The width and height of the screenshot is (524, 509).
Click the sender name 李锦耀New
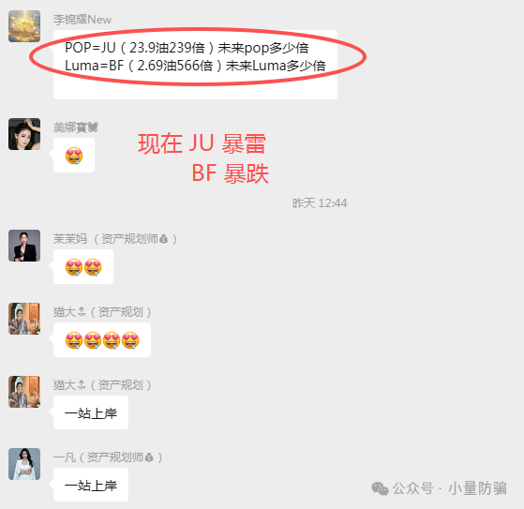pos(82,20)
